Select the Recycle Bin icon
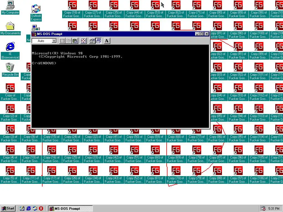Screen dimensions: 283x212 (x=10, y=70)
